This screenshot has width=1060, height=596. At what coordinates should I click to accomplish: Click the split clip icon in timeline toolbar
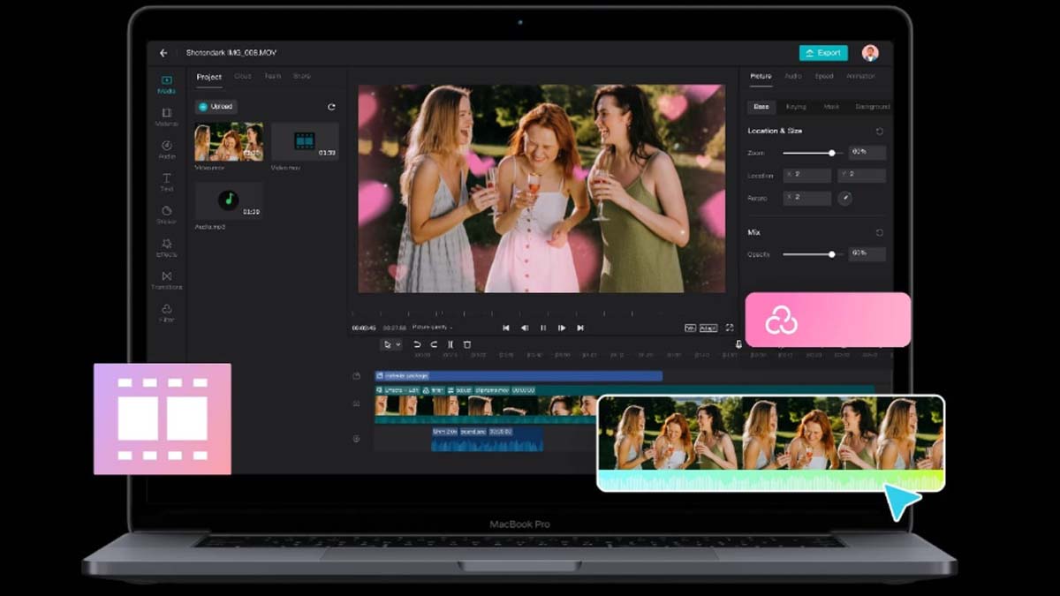tap(450, 344)
